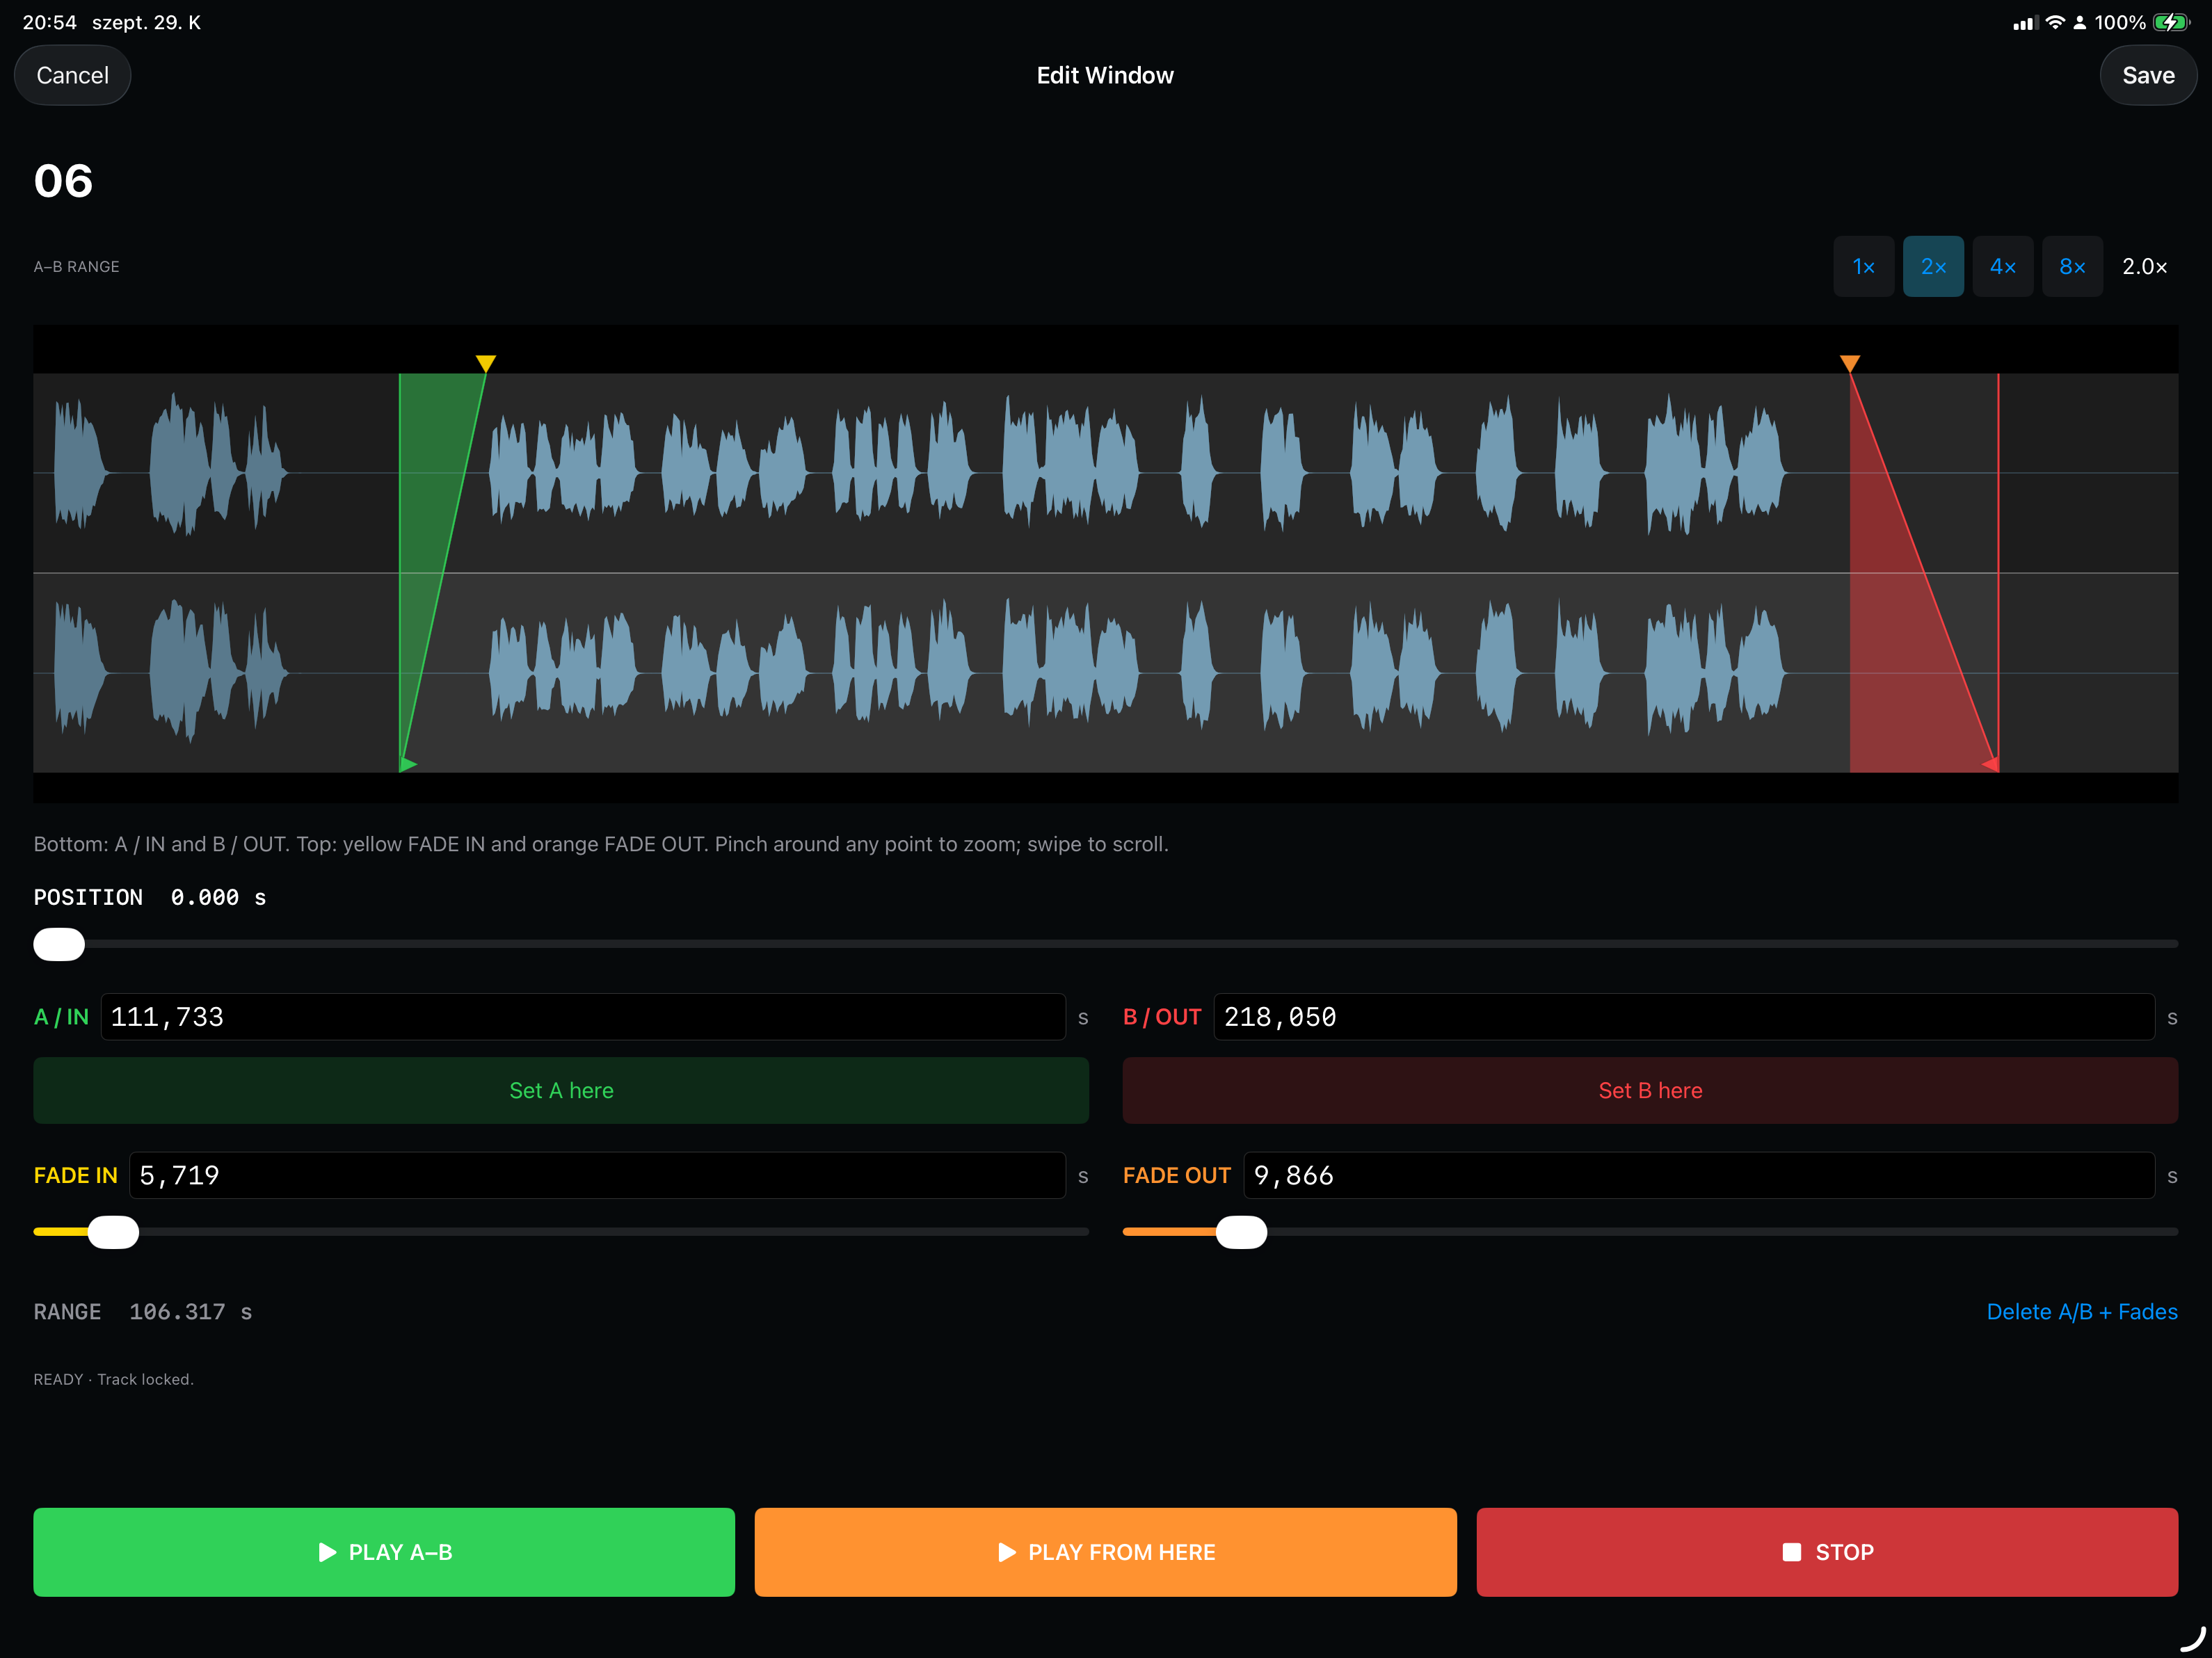Save the edited window
Viewport: 2212px width, 1658px height.
click(x=2148, y=75)
